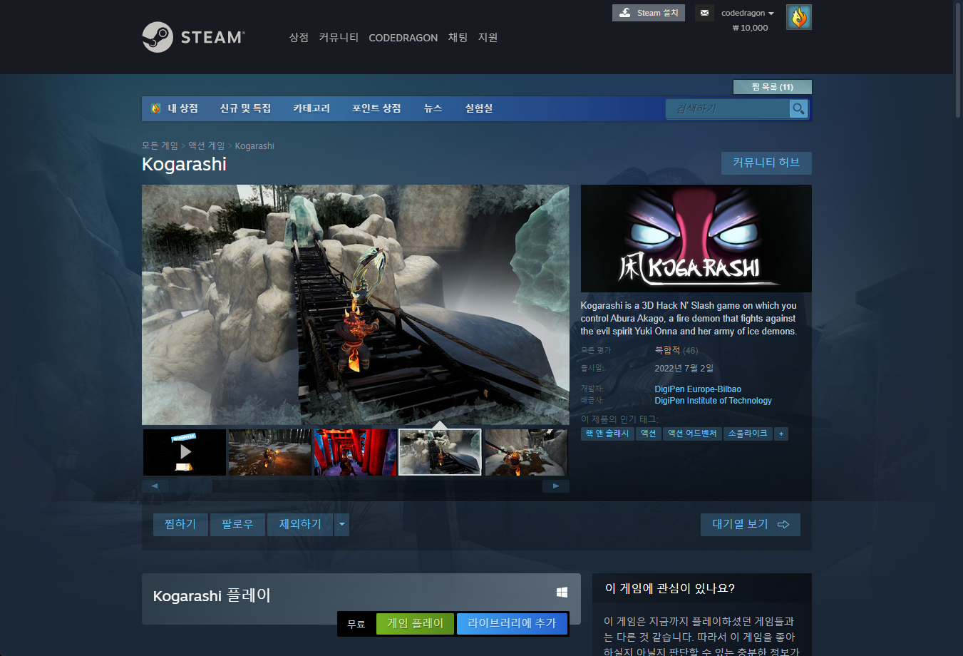
Task: Click the 찜 목록 (11) button
Action: click(x=773, y=87)
